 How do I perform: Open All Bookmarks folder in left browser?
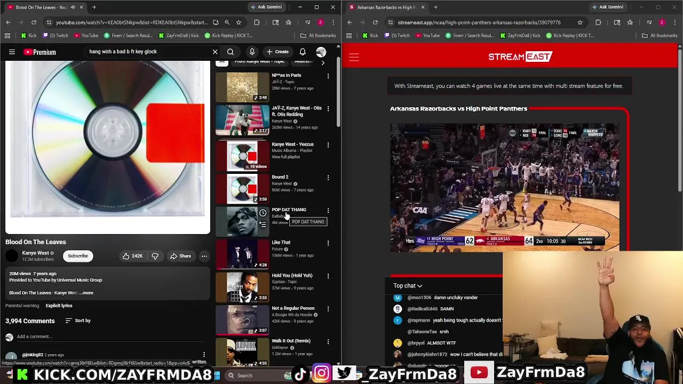coord(318,36)
